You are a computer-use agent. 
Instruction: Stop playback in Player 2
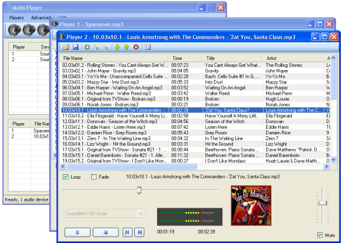[106, 232]
